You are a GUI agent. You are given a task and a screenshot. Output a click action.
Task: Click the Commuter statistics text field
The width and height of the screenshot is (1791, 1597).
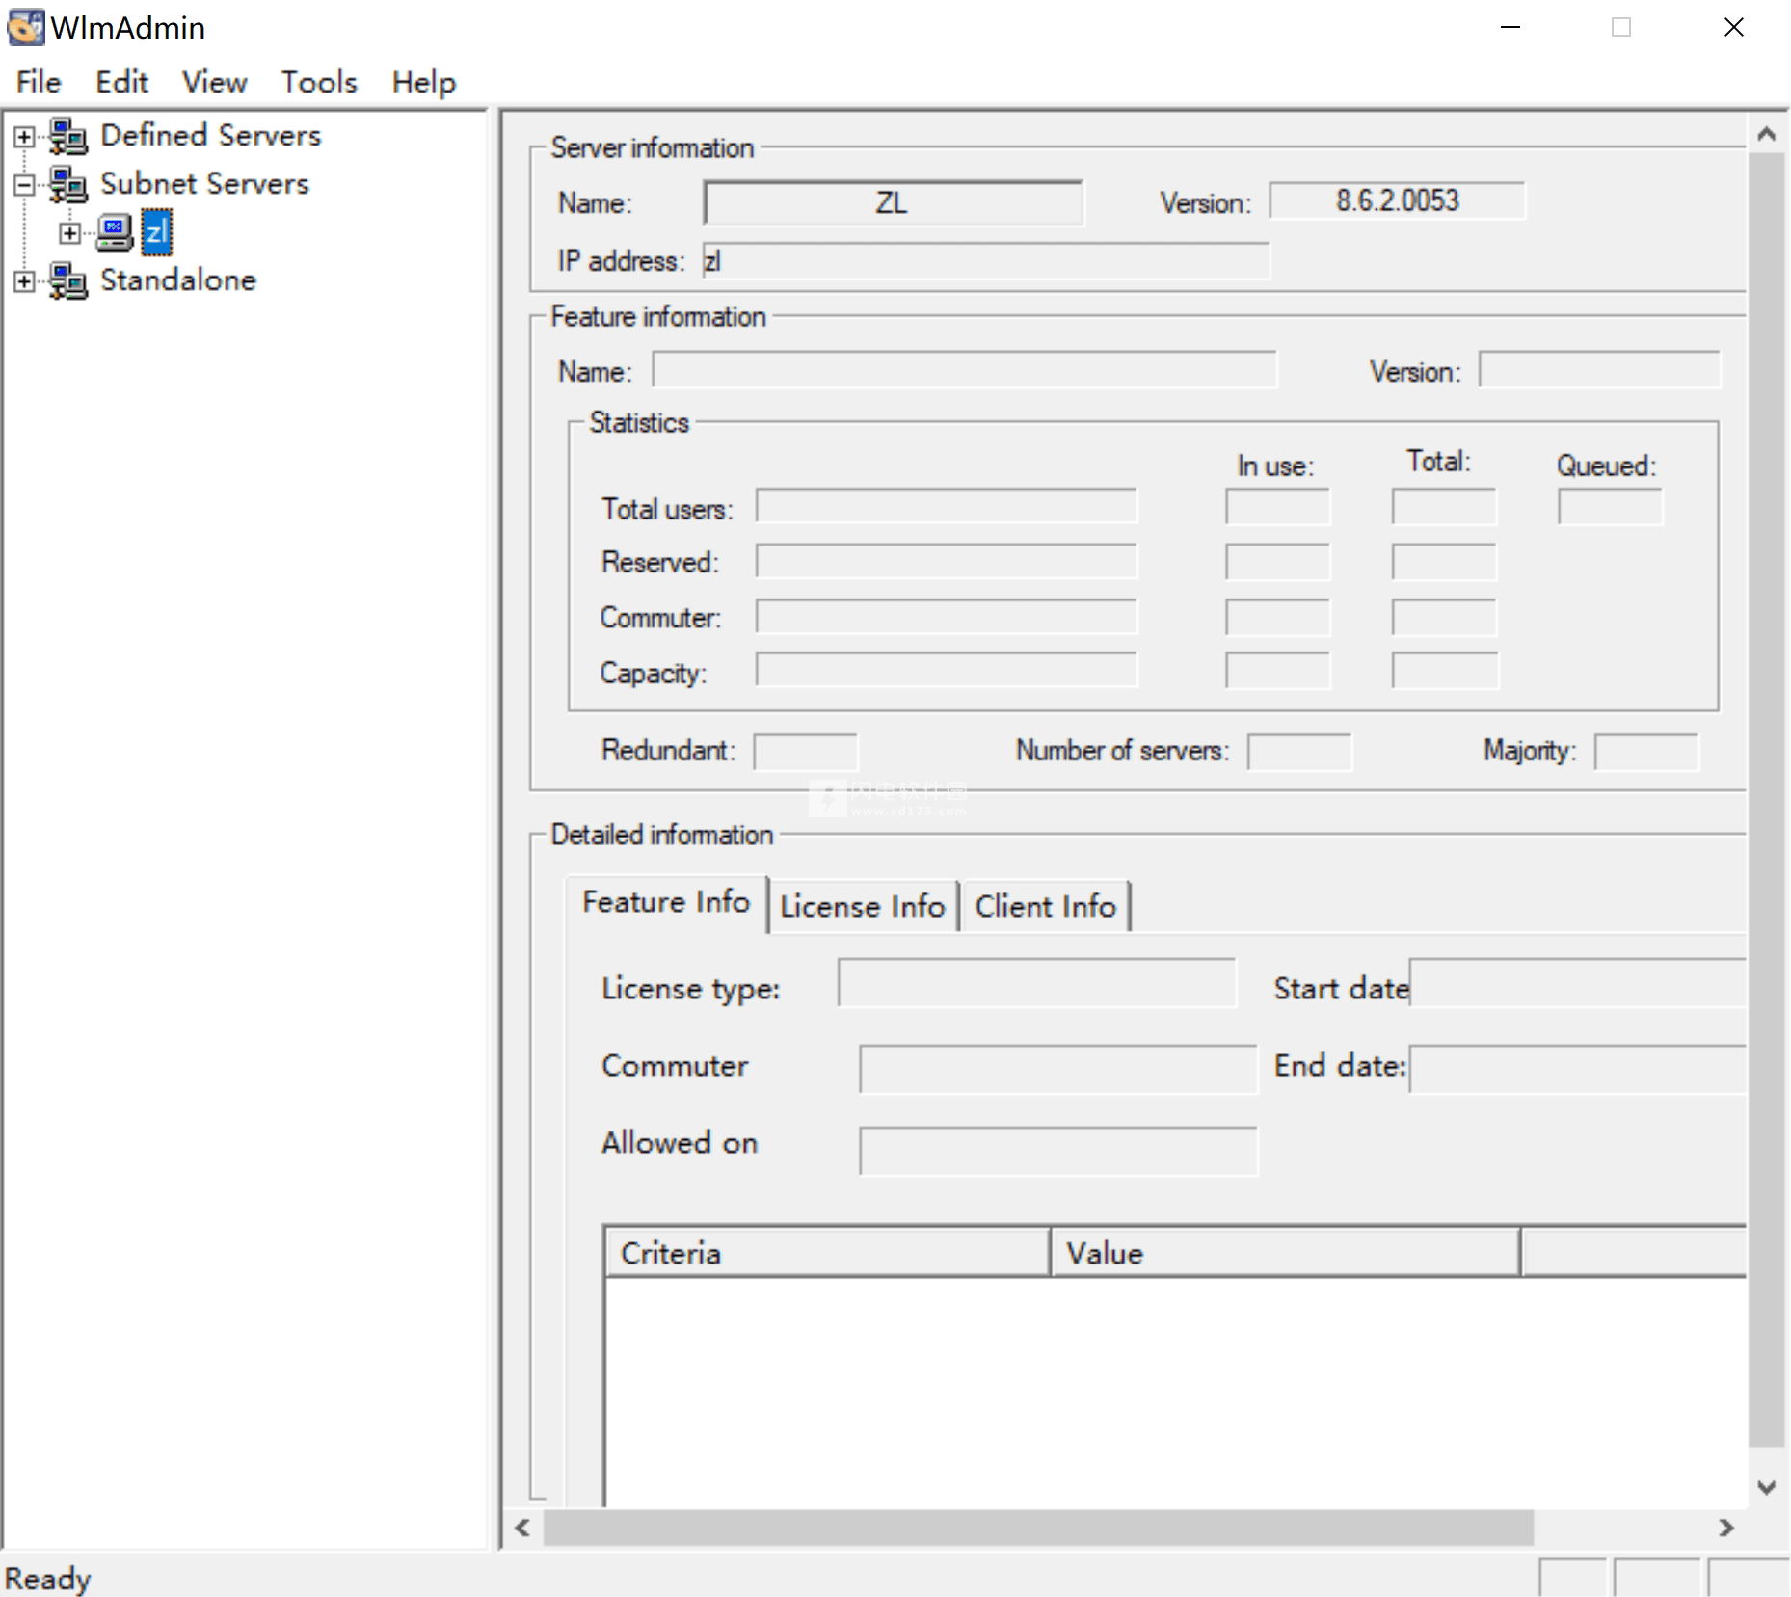pos(947,616)
